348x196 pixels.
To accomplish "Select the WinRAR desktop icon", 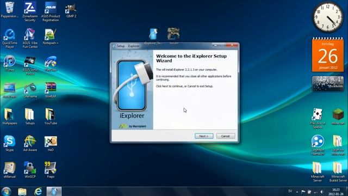I will 51,90.
